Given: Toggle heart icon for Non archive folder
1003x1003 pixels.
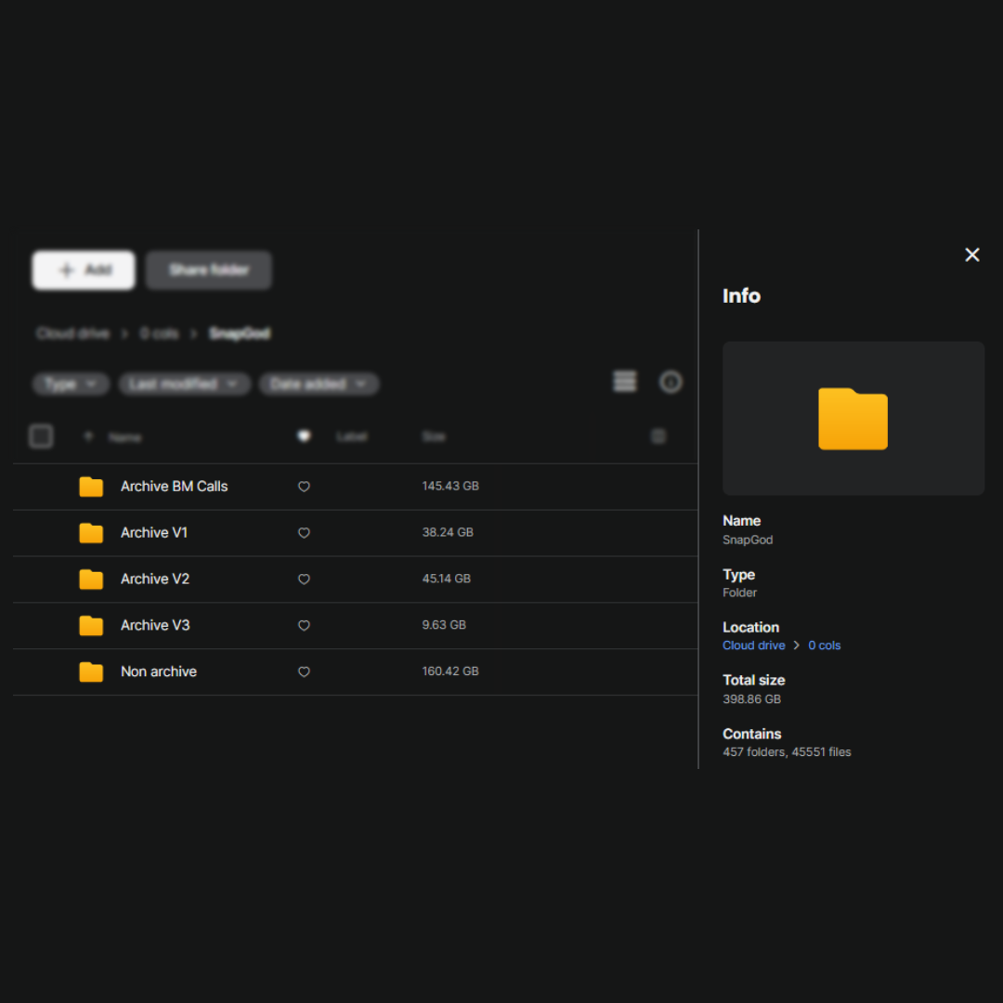Looking at the screenshot, I should [304, 672].
